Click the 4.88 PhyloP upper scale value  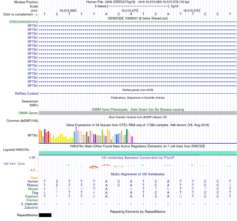(x=32, y=158)
